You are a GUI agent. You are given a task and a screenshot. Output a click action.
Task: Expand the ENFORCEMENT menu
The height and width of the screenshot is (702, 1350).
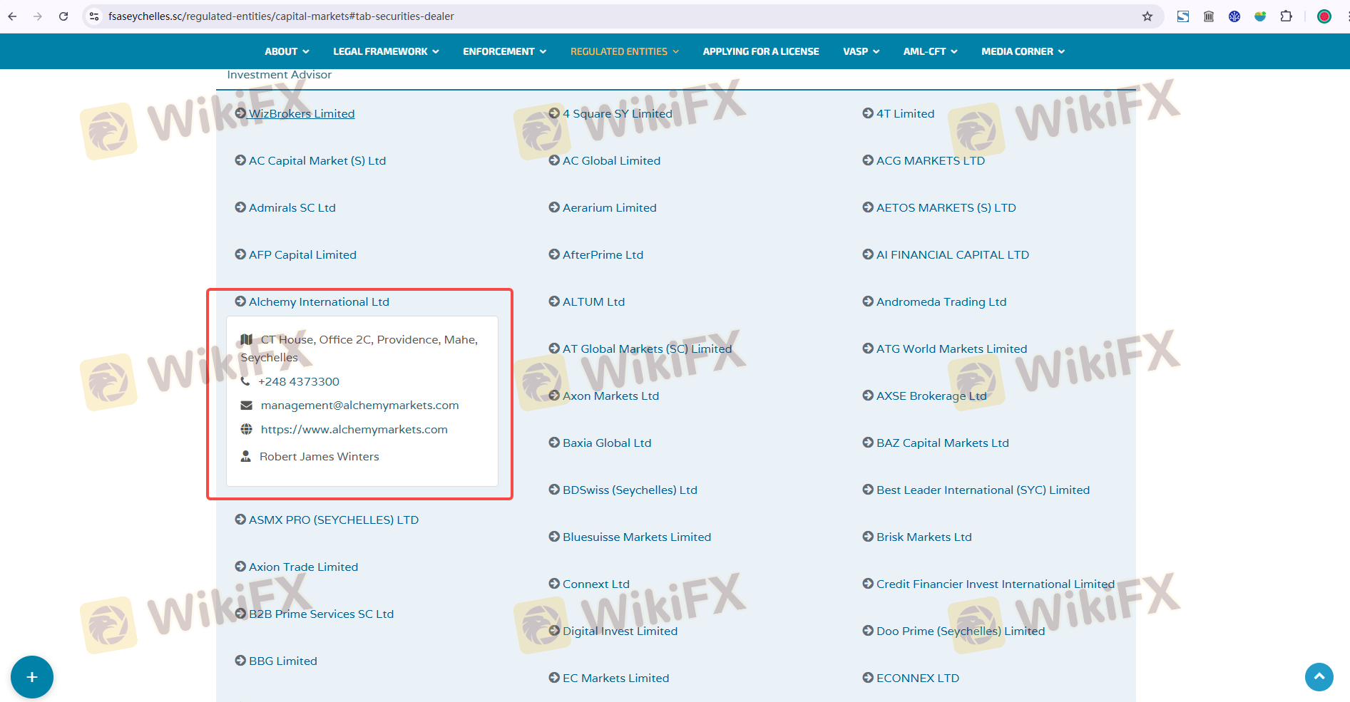click(x=504, y=51)
